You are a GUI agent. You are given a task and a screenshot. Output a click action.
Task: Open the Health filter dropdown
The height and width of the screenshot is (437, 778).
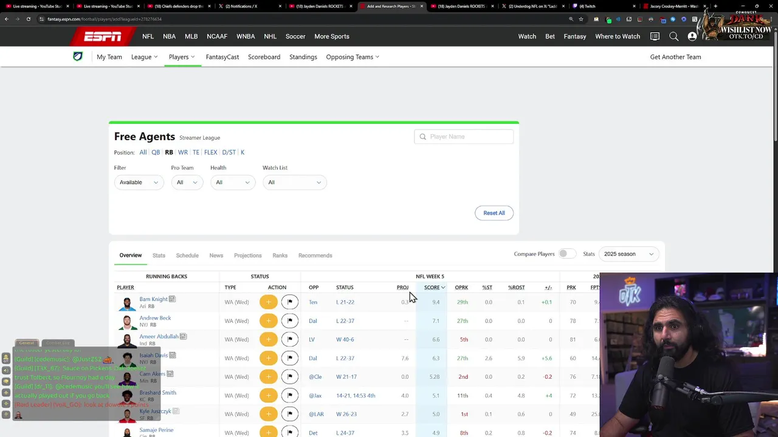click(233, 182)
